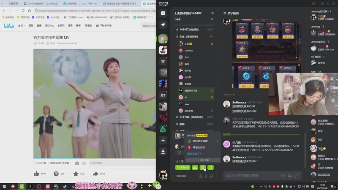338x190 pixels.
Task: Expand the 首页 dropdown on bilibili
Action: point(22,25)
